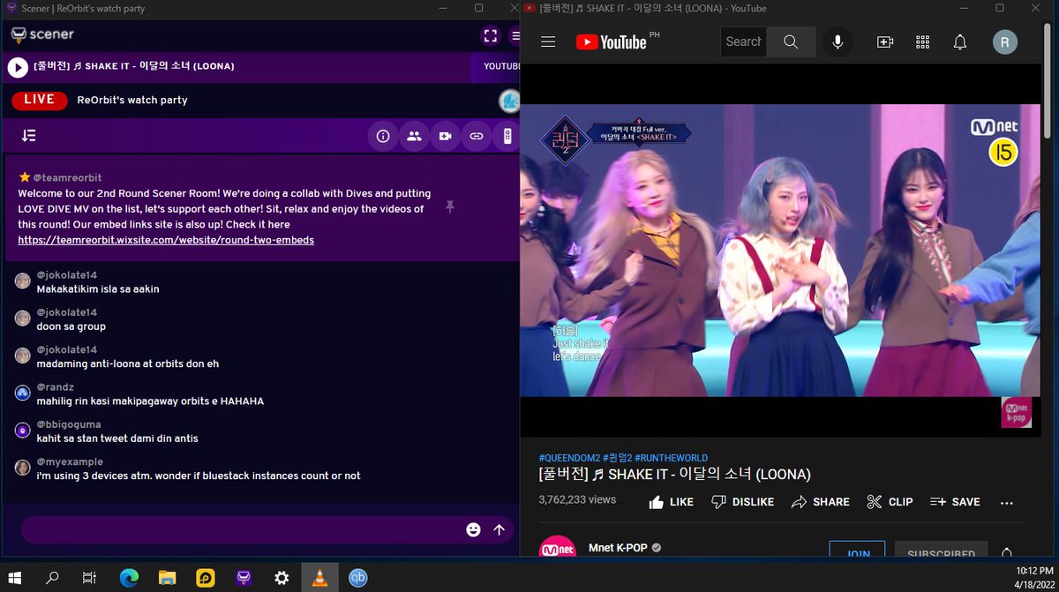
Task: Toggle Scener fullscreen mode icon
Action: [x=490, y=35]
